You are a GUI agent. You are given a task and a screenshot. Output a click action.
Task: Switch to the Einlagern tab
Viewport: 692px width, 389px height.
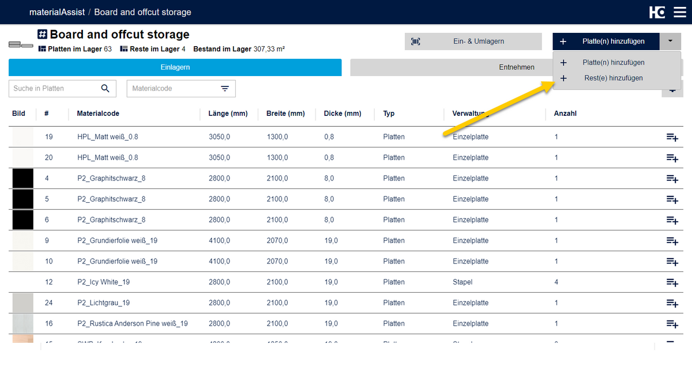click(x=175, y=67)
